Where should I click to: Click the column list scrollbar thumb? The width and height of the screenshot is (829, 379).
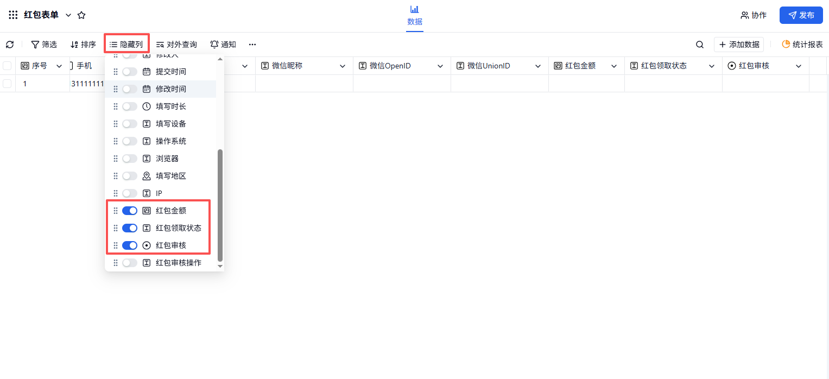pos(220,205)
